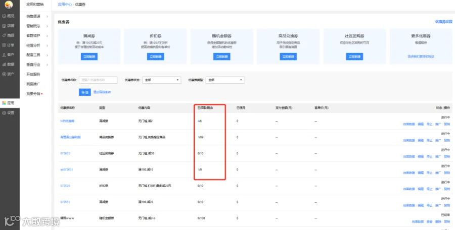Image resolution: width=455 pixels, height=230 pixels.
Task: Focus the 优惠券名称 search field
Action: [x=98, y=80]
